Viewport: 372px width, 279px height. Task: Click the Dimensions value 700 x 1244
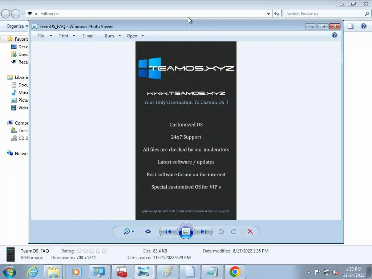(x=86, y=258)
